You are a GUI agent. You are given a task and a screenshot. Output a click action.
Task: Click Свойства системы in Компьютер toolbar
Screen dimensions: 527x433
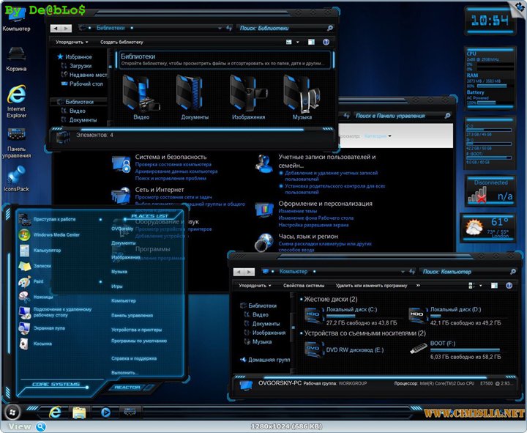click(304, 285)
